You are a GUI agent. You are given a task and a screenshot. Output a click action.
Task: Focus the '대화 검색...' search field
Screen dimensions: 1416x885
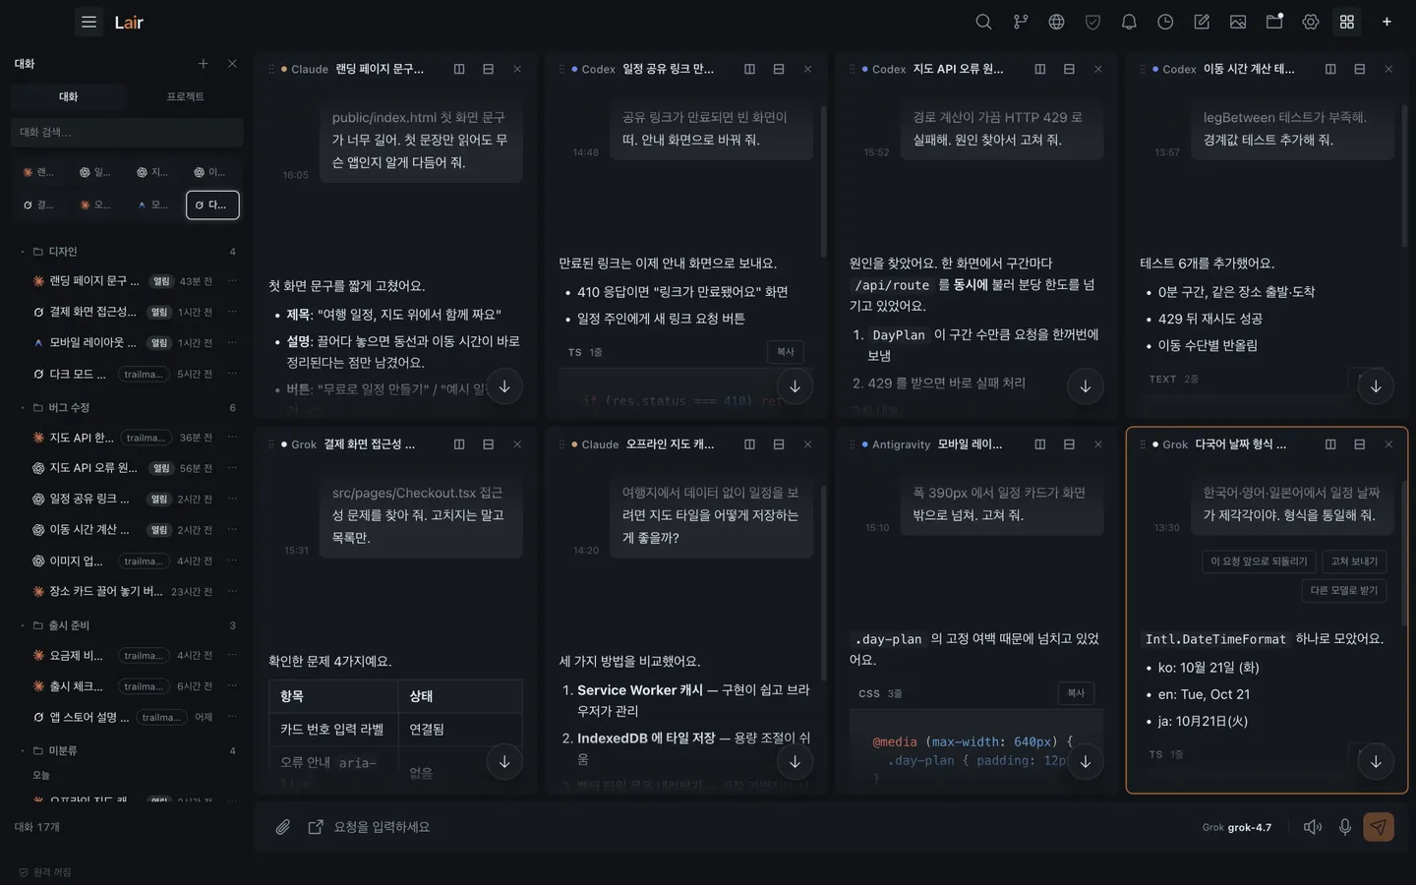pos(127,132)
